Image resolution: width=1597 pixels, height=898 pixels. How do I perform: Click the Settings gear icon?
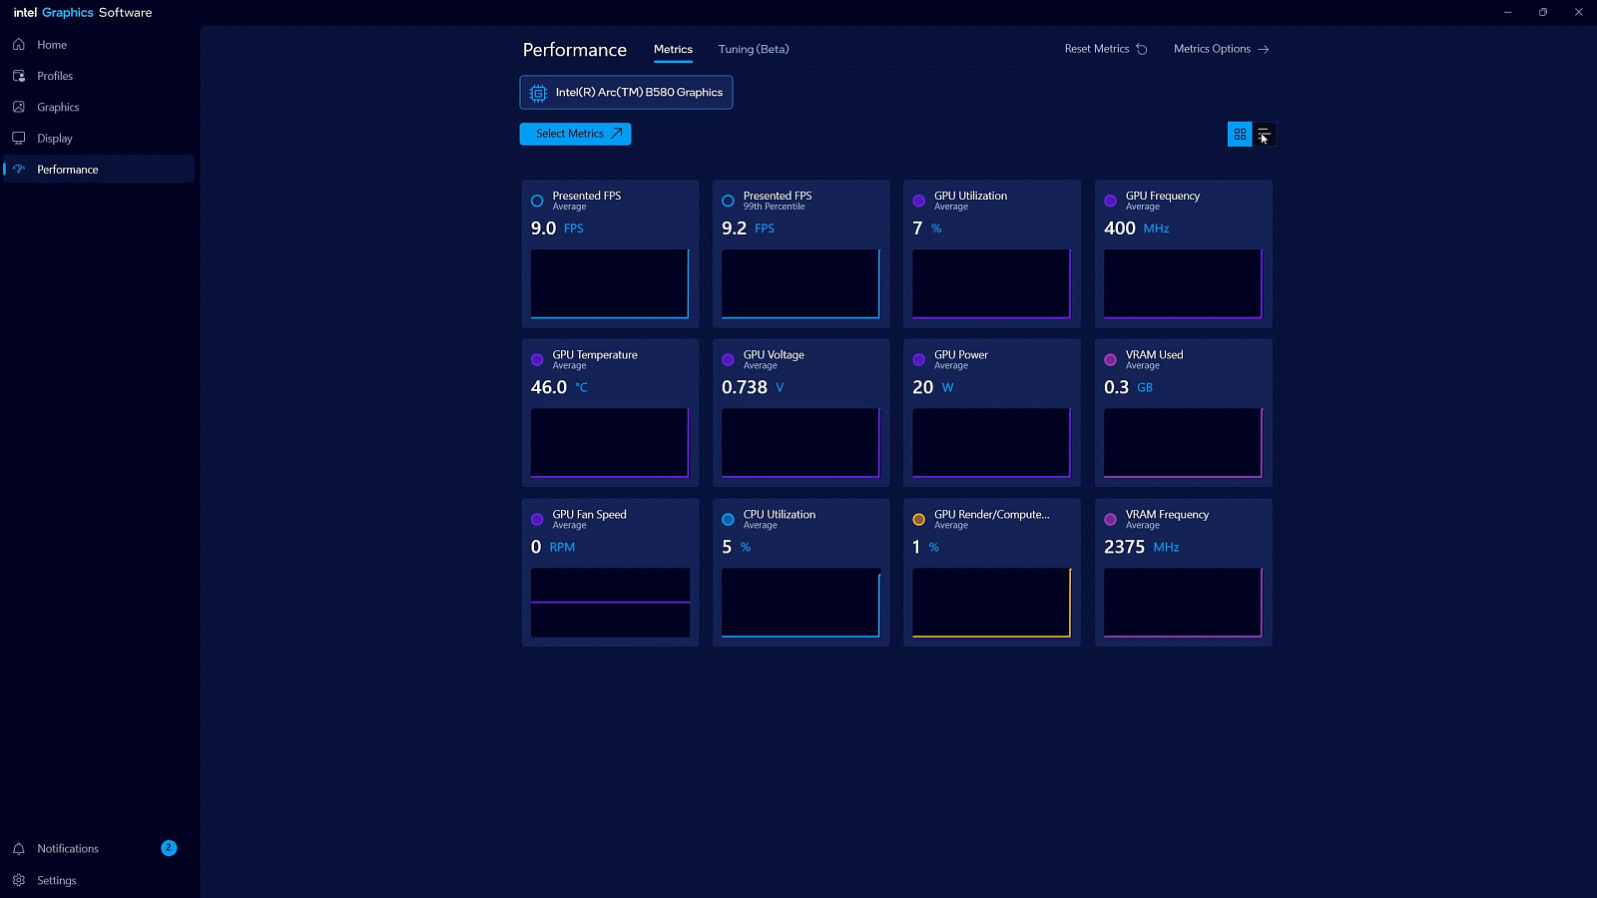pos(18,880)
